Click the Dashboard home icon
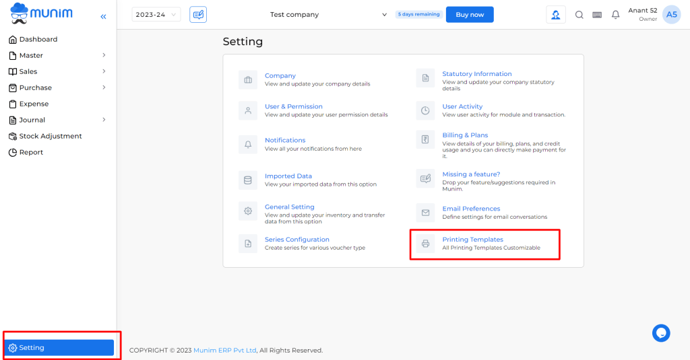The height and width of the screenshot is (360, 690). pyautogui.click(x=13, y=40)
